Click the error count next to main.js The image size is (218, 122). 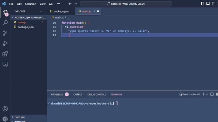tap(43, 22)
